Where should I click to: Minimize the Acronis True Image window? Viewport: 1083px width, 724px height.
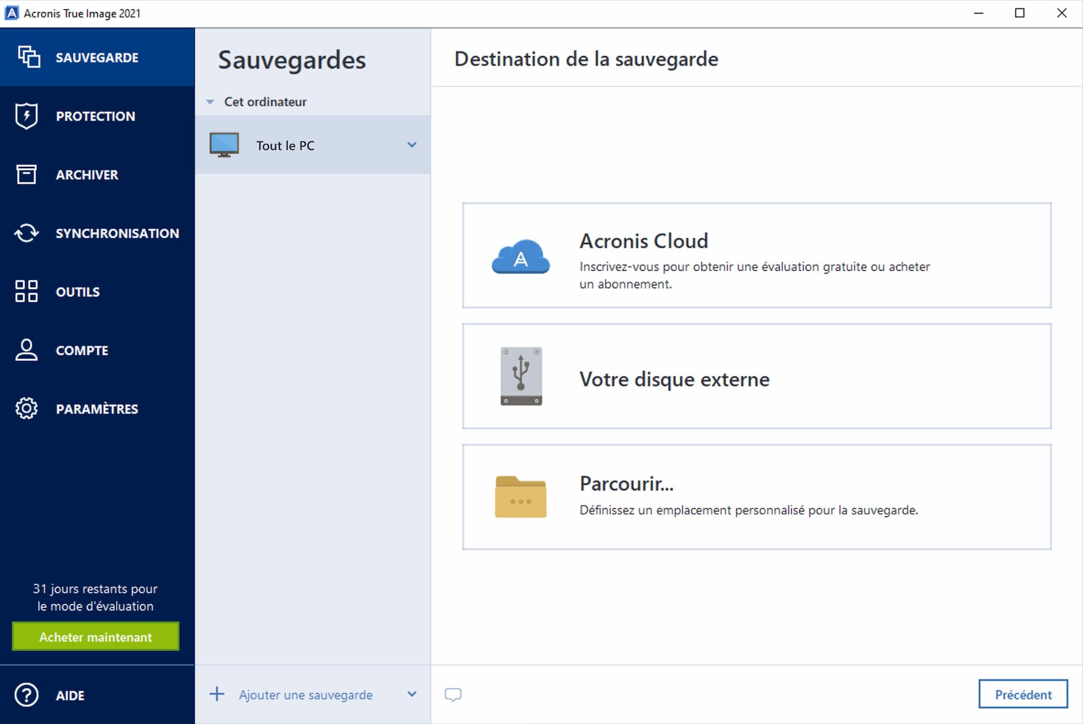979,13
